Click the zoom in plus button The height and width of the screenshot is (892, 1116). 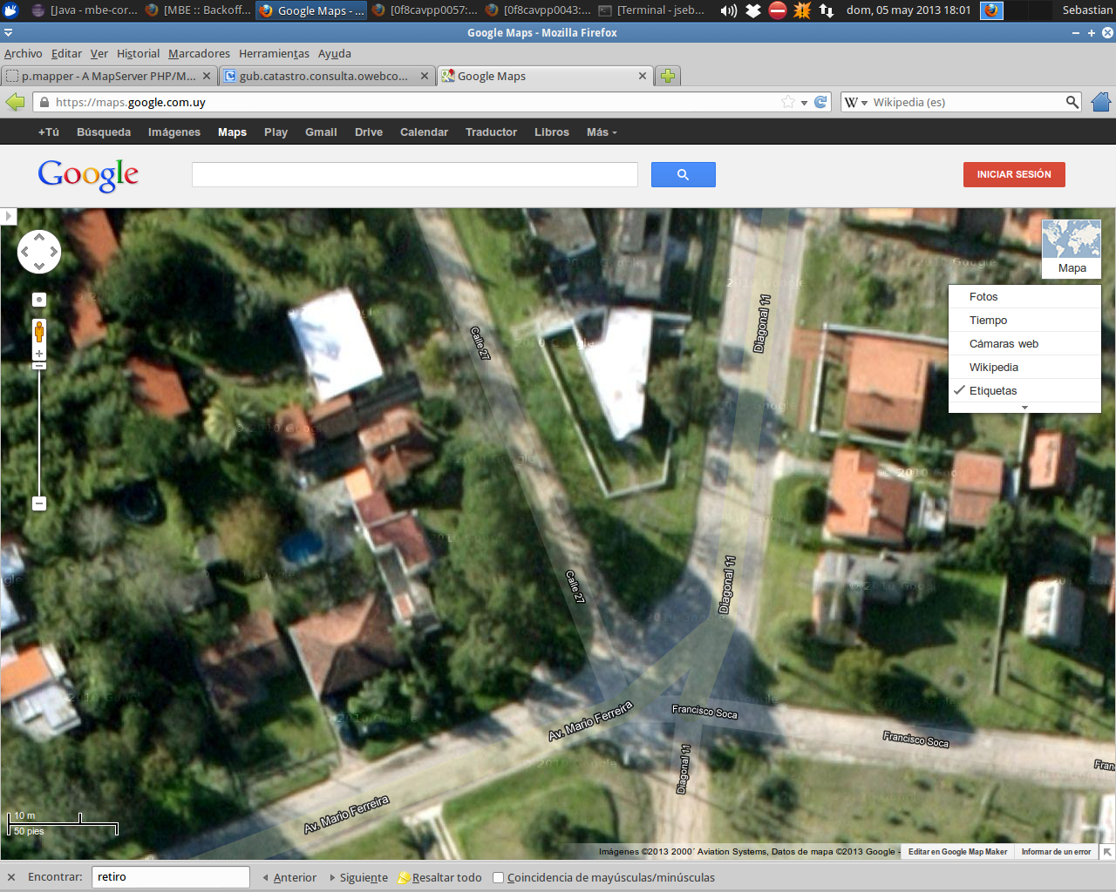point(39,354)
